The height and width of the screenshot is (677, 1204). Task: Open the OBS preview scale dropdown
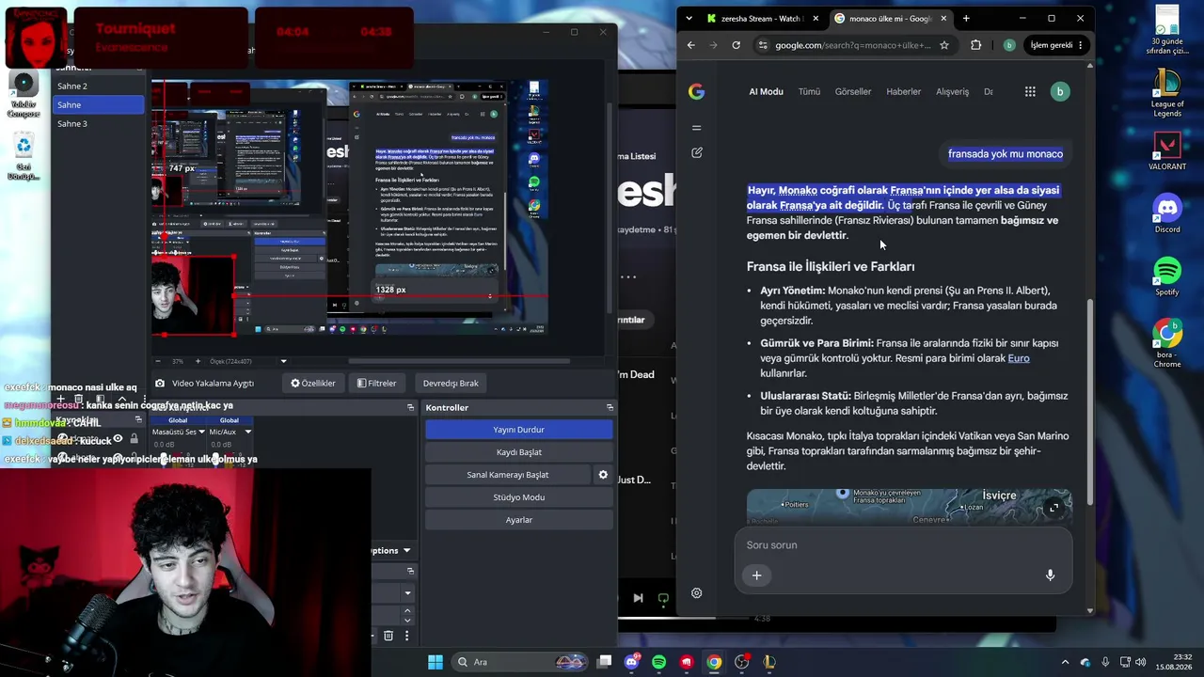click(x=283, y=361)
